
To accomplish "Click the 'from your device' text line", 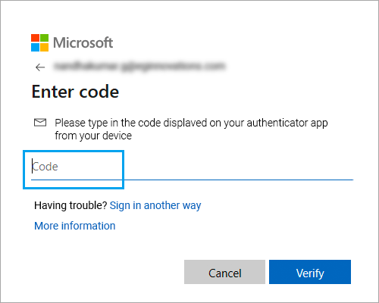I will pos(93,136).
